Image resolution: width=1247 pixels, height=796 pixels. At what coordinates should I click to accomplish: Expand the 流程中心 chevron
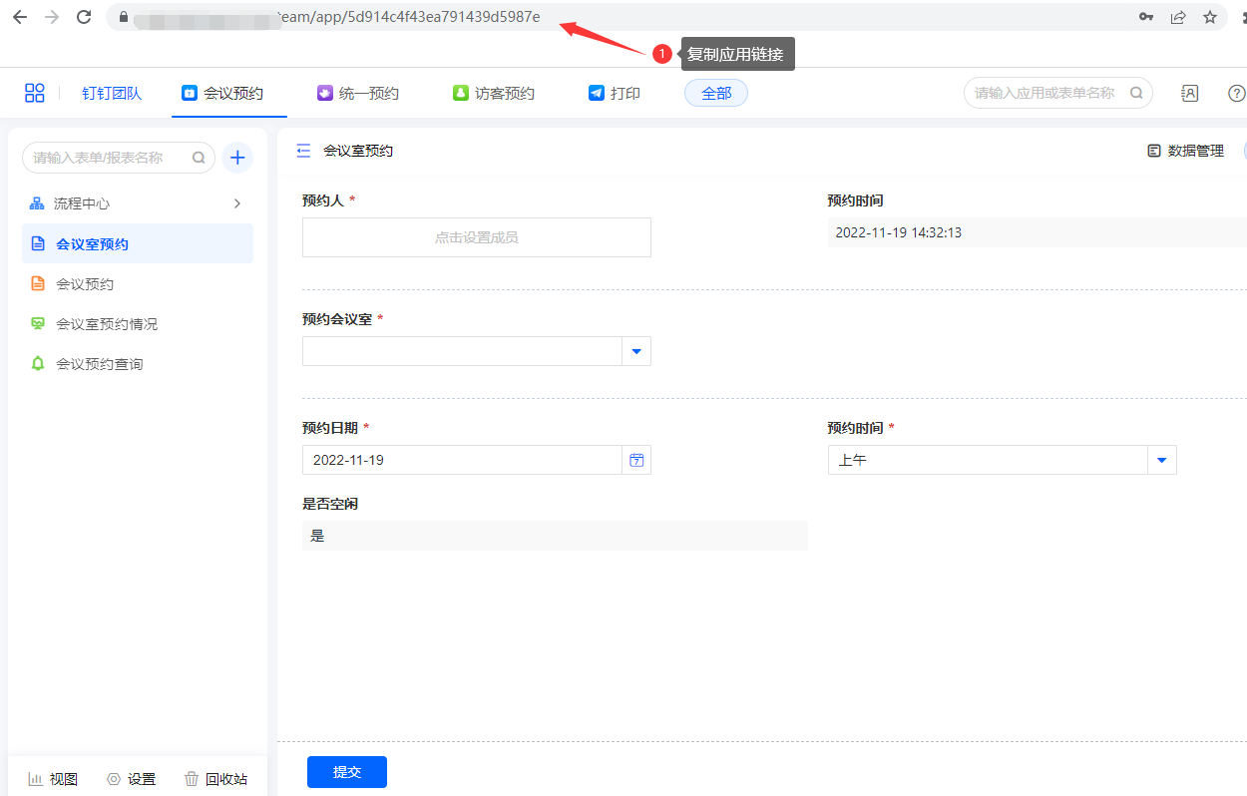pyautogui.click(x=236, y=203)
